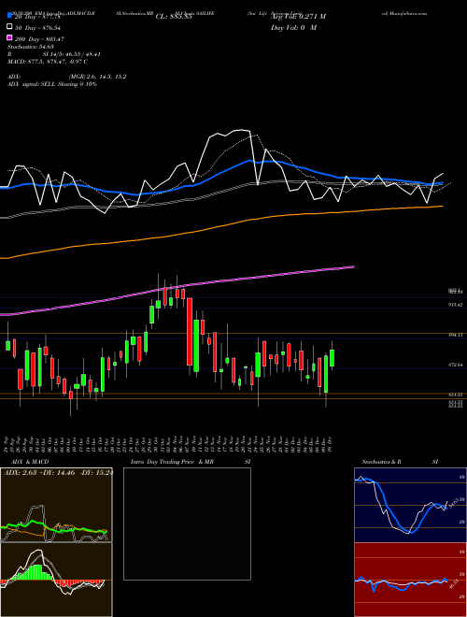This screenshot has height=617, width=467.
Task: Click the 'Stochastics: 54.68' reading
Action: click(x=31, y=47)
